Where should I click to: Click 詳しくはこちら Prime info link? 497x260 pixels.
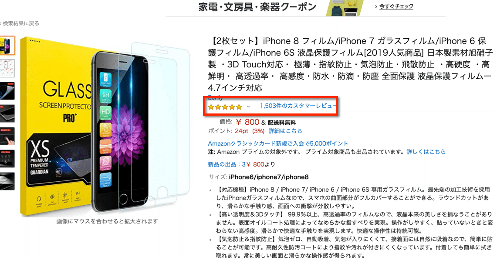(x=426, y=152)
